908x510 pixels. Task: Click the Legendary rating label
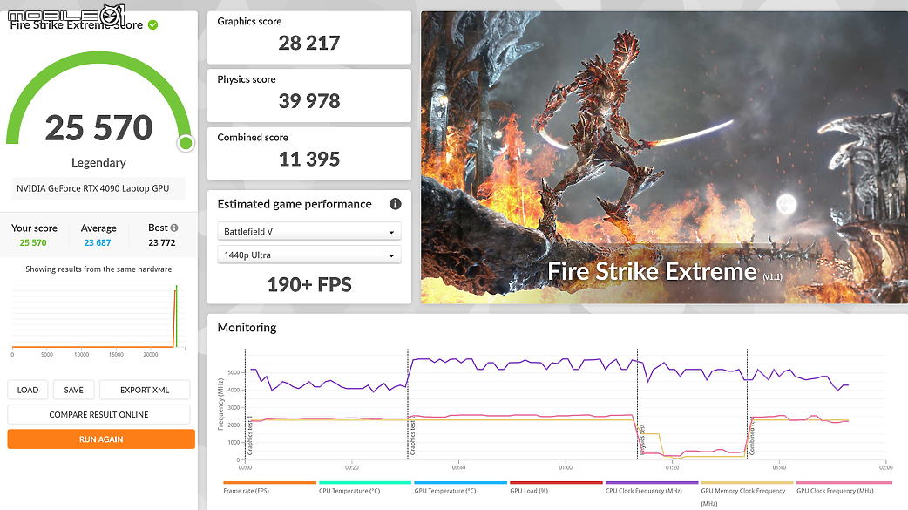pyautogui.click(x=98, y=163)
